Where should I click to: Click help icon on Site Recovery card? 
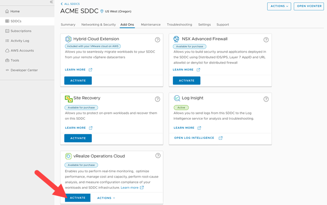tap(158, 99)
